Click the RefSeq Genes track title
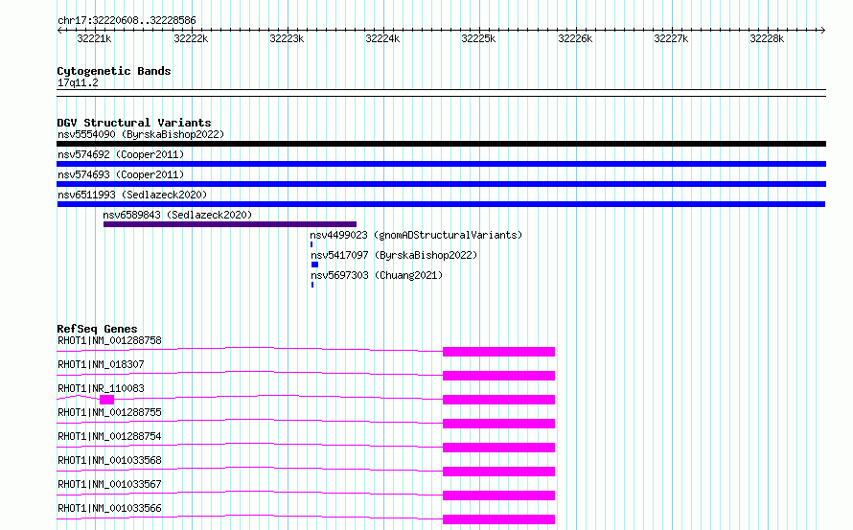 (x=97, y=329)
